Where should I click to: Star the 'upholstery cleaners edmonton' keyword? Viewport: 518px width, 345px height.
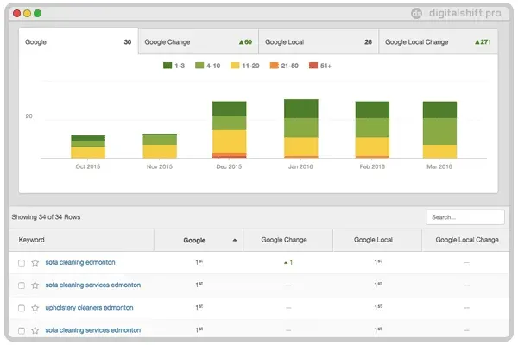(35, 307)
